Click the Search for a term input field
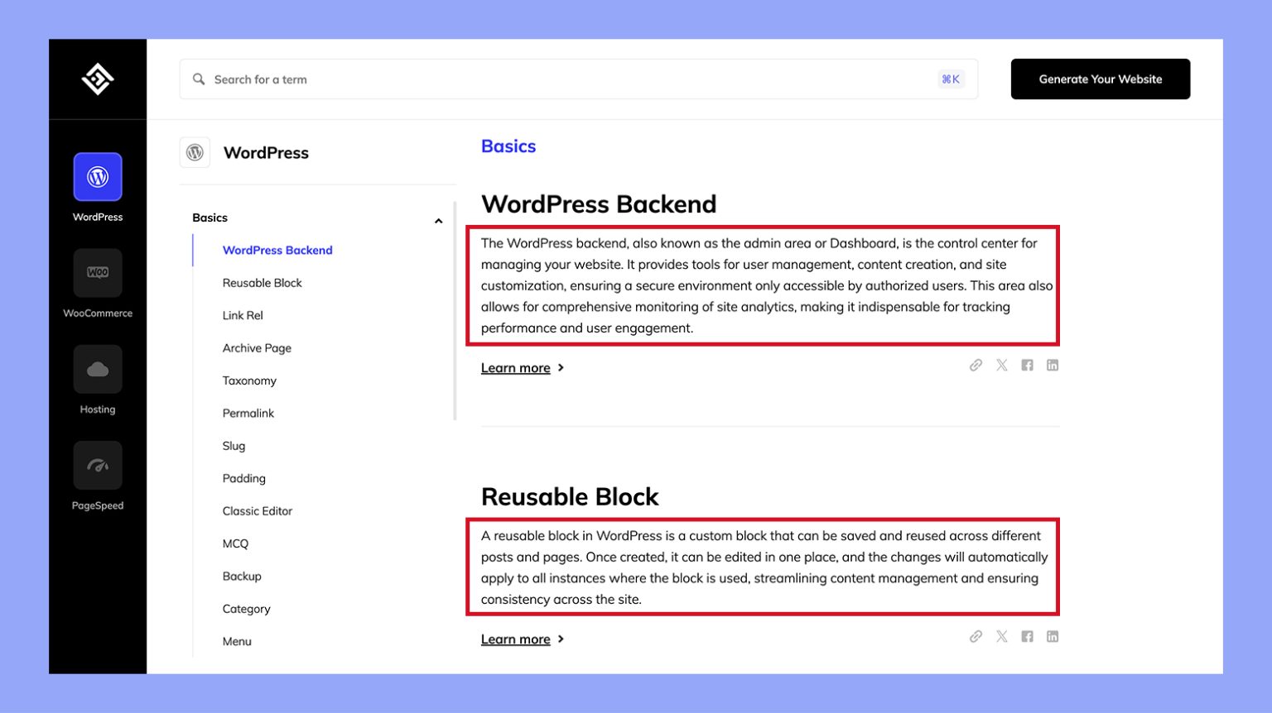1272x713 pixels. point(497,79)
